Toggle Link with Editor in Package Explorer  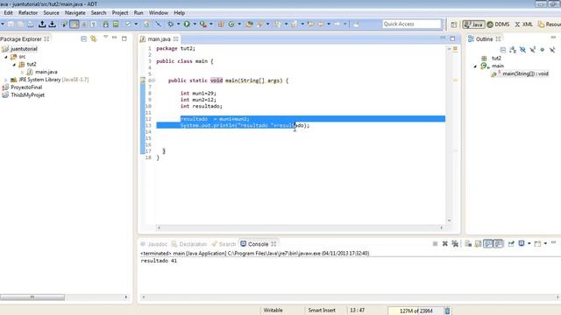(x=94, y=38)
